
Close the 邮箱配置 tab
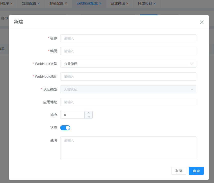pos(66,3)
